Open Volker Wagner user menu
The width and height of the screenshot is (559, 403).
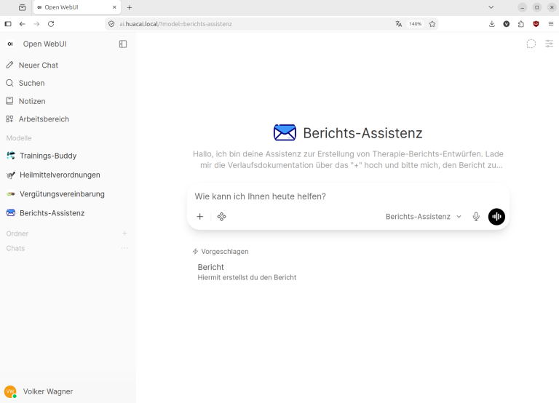click(x=48, y=391)
